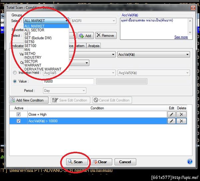Click the Condition column header
200x181 pixels.
(97, 108)
